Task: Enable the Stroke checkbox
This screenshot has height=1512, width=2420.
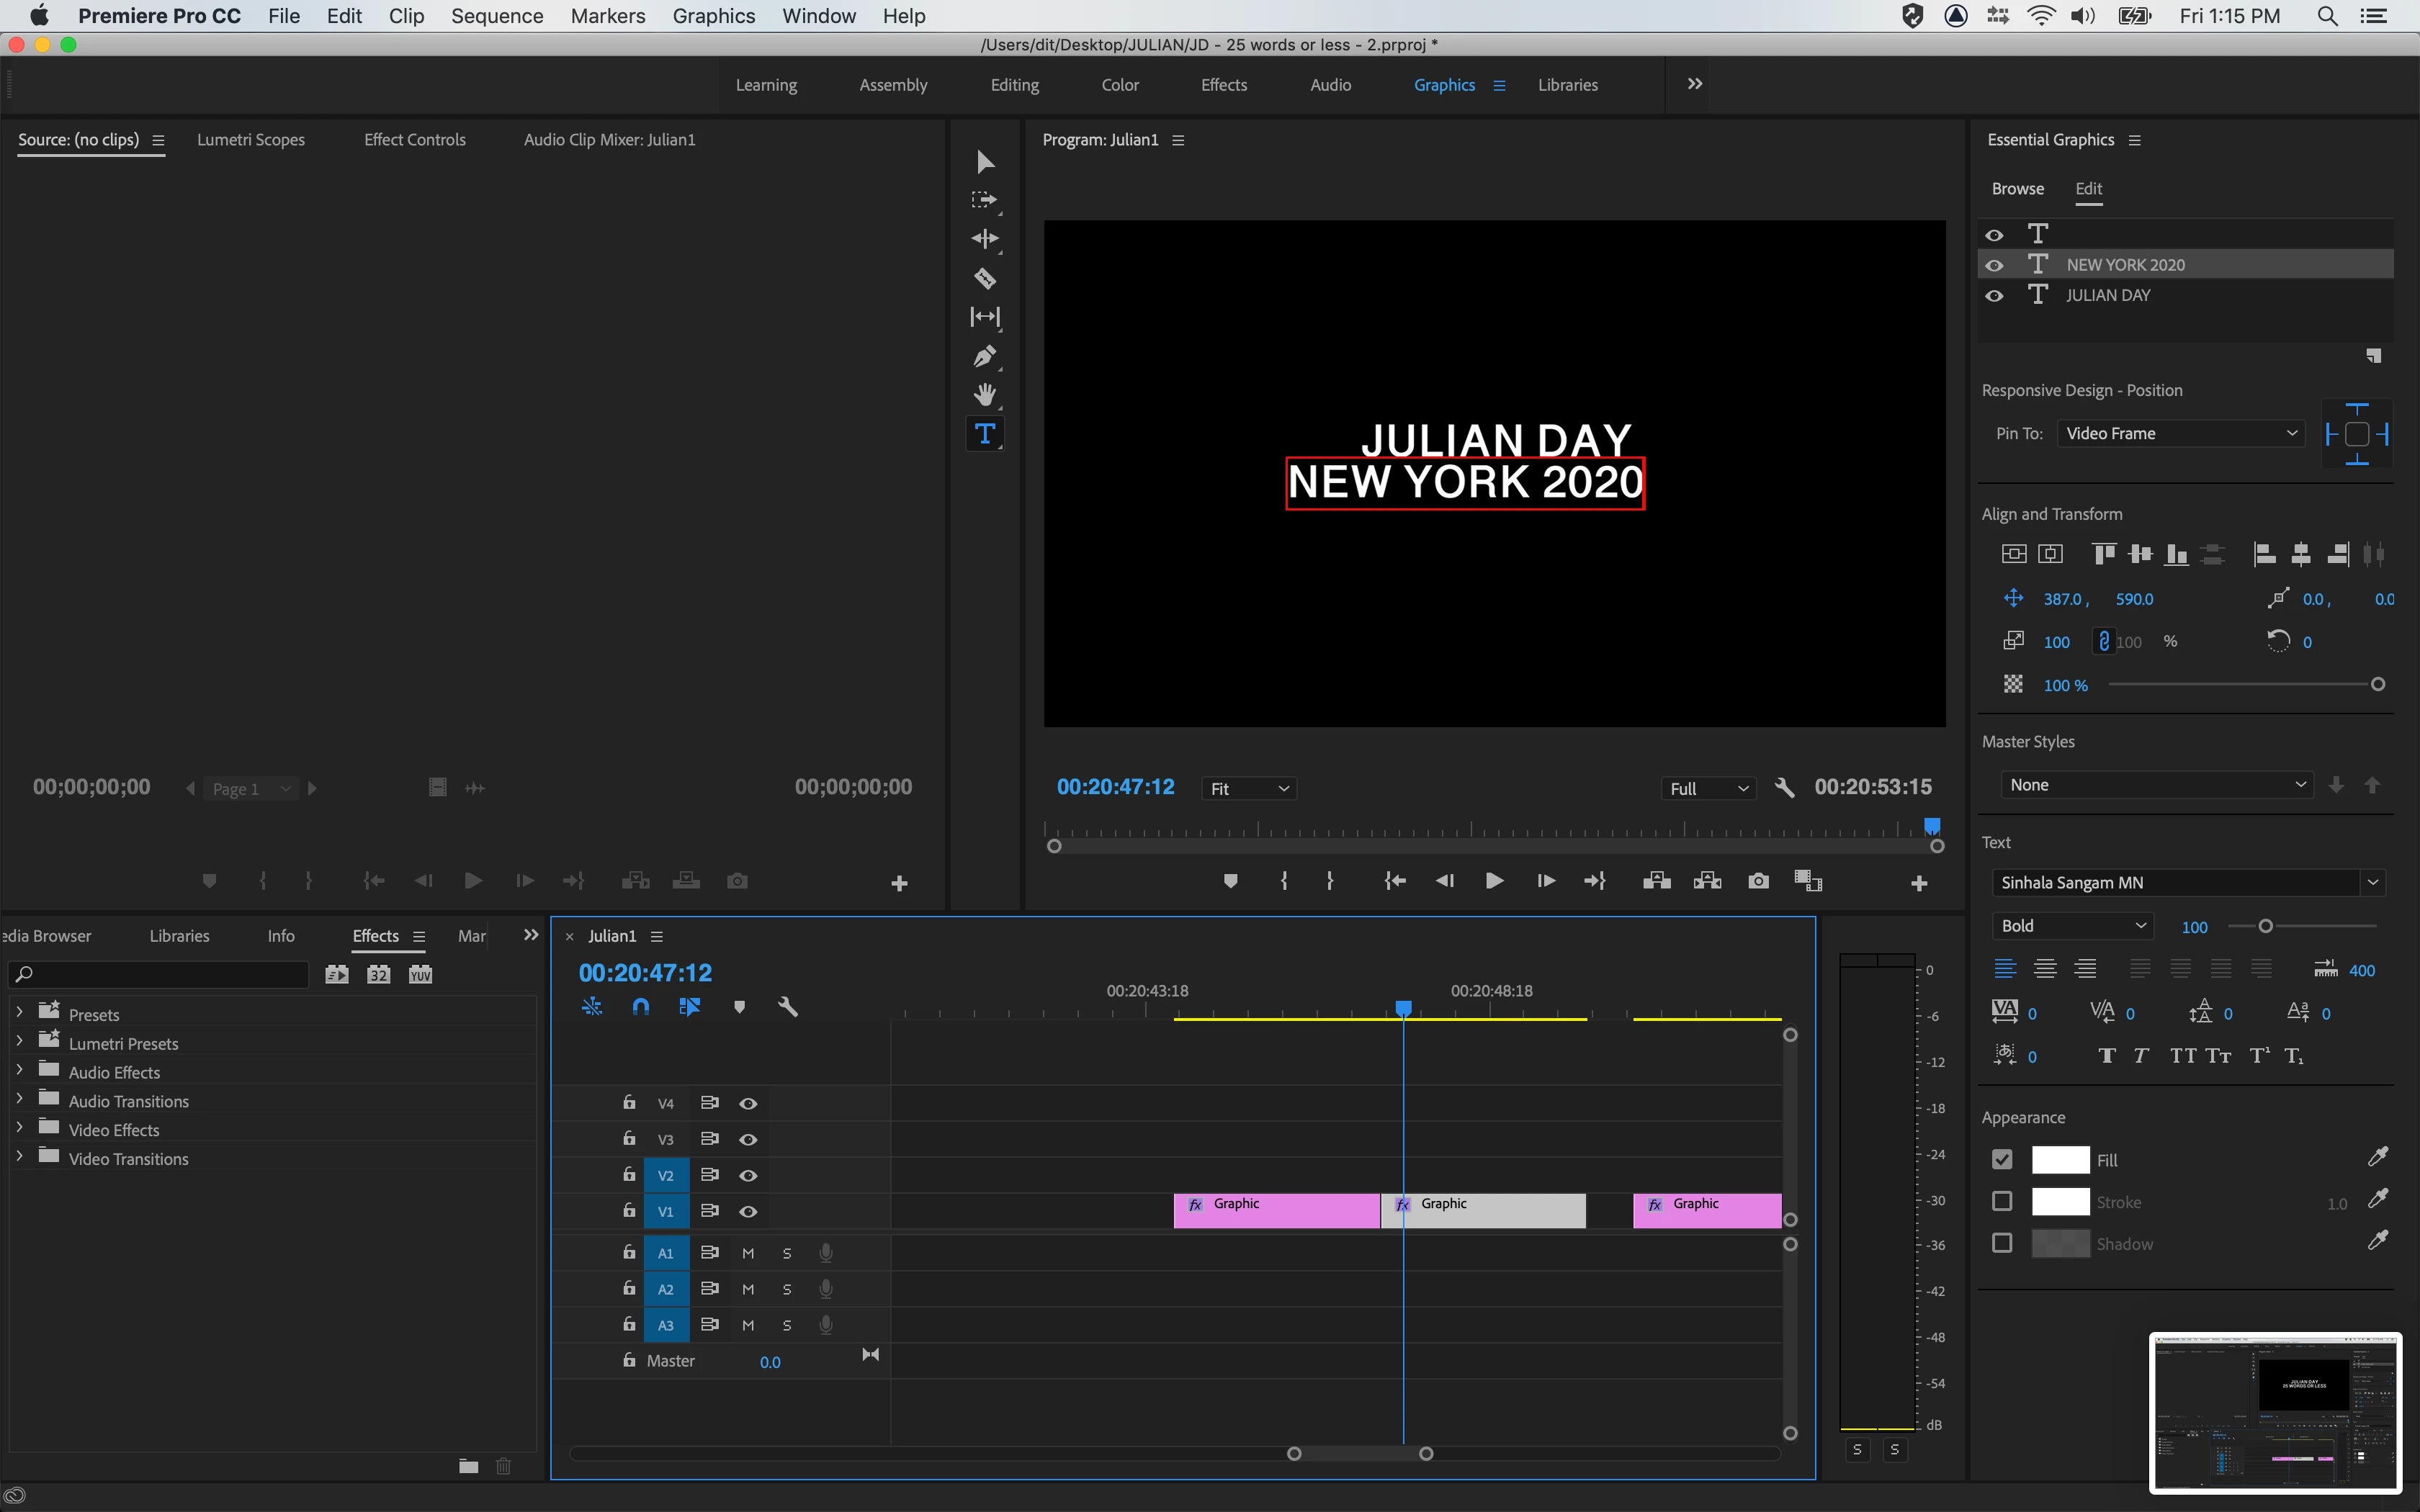Action: pyautogui.click(x=2002, y=1201)
